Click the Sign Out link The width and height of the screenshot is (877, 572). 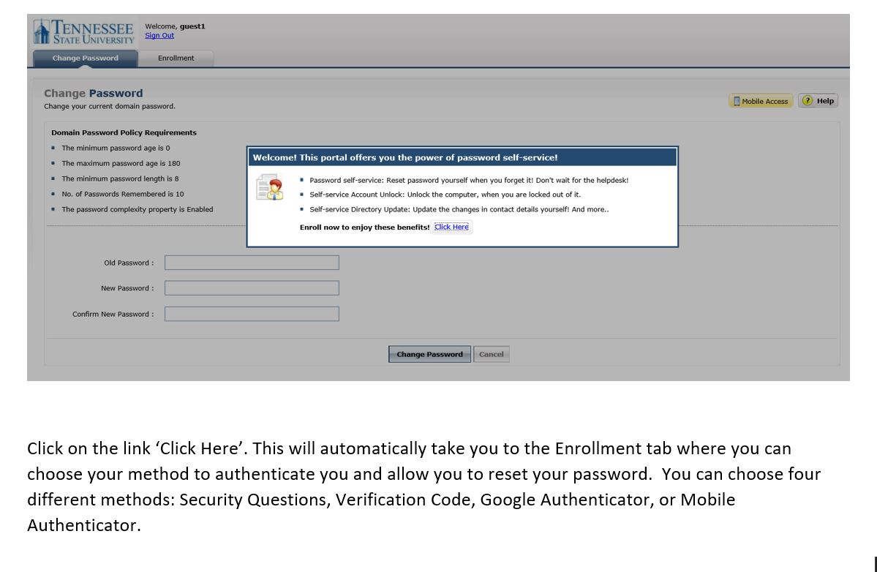(x=159, y=35)
